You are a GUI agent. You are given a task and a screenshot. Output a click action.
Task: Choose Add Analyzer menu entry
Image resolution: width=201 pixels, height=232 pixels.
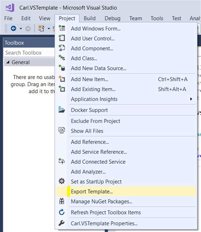pos(126,171)
